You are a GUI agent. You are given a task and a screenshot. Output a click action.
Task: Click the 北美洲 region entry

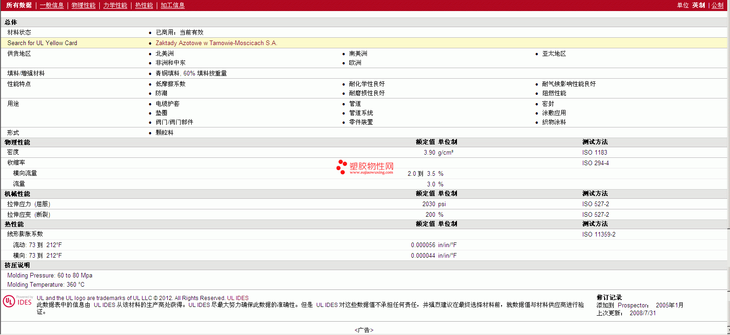165,53
